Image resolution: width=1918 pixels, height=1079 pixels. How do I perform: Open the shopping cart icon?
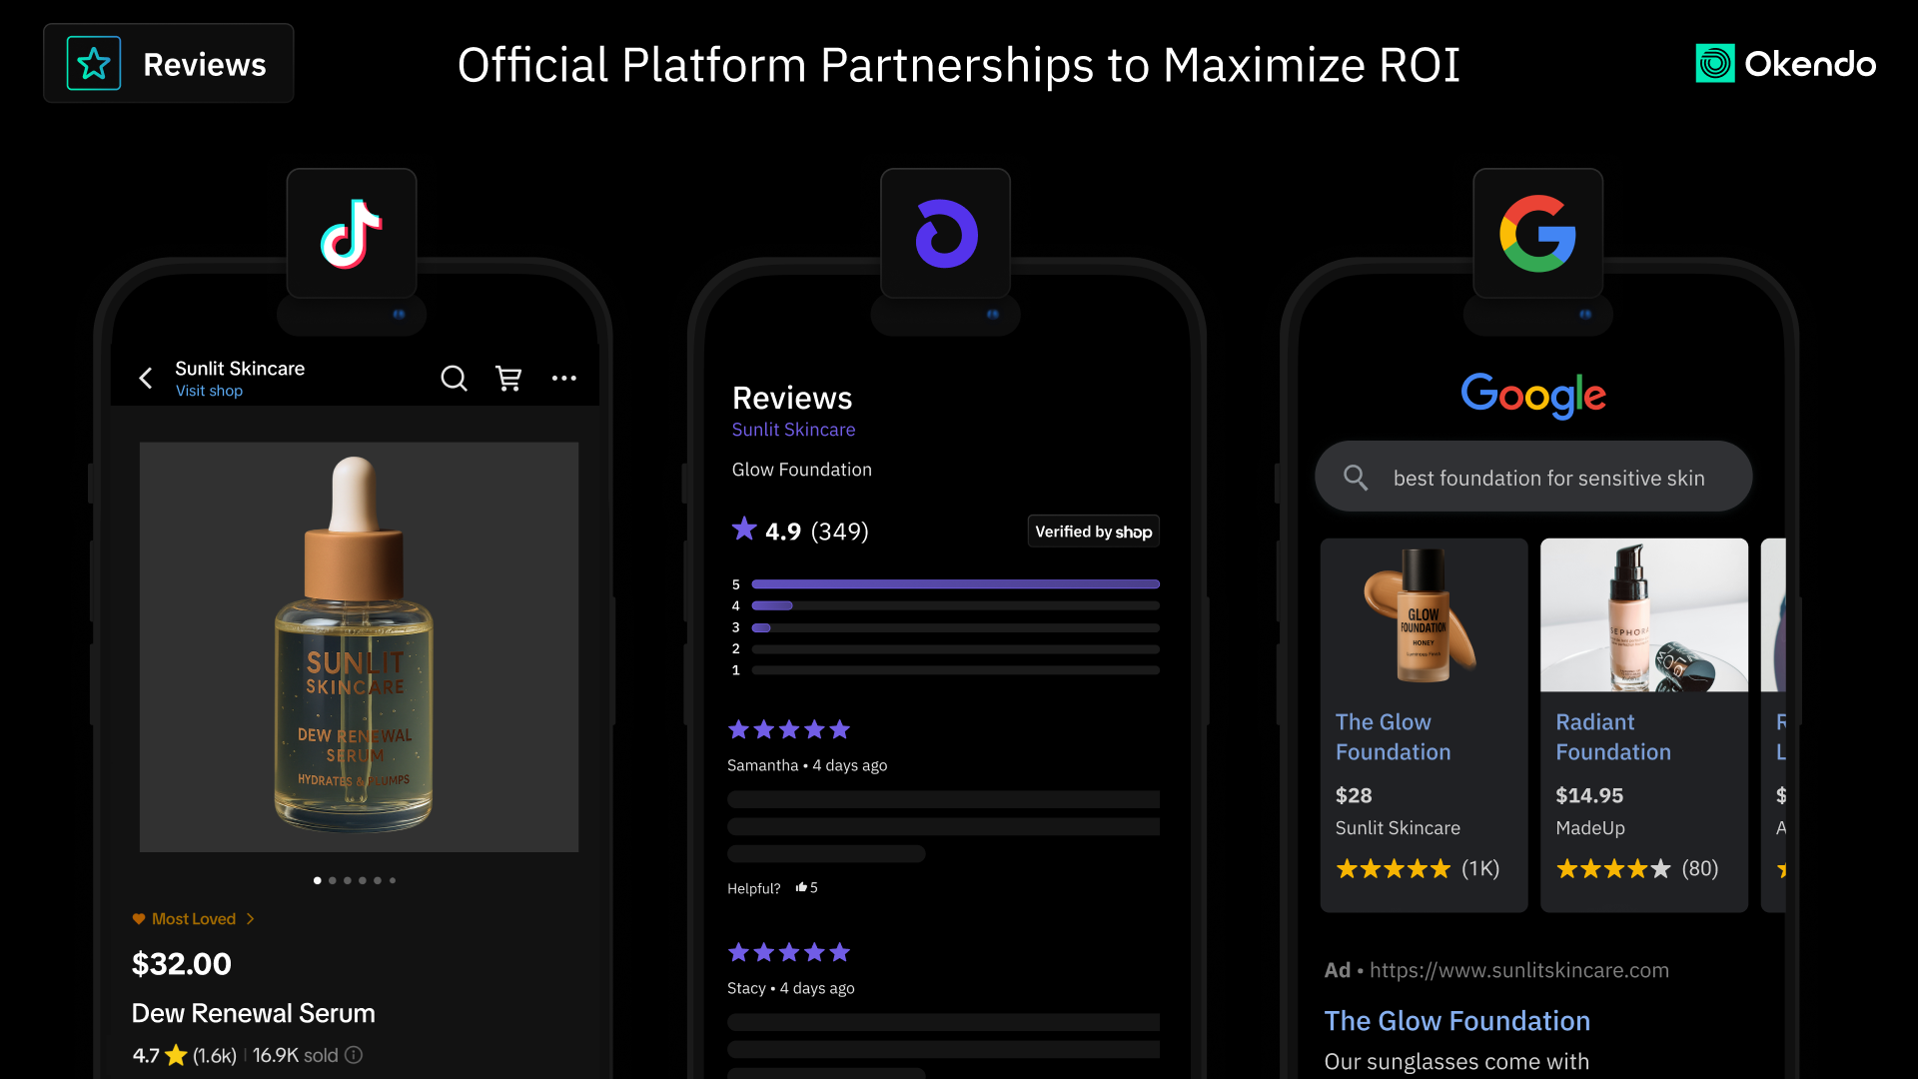[508, 378]
